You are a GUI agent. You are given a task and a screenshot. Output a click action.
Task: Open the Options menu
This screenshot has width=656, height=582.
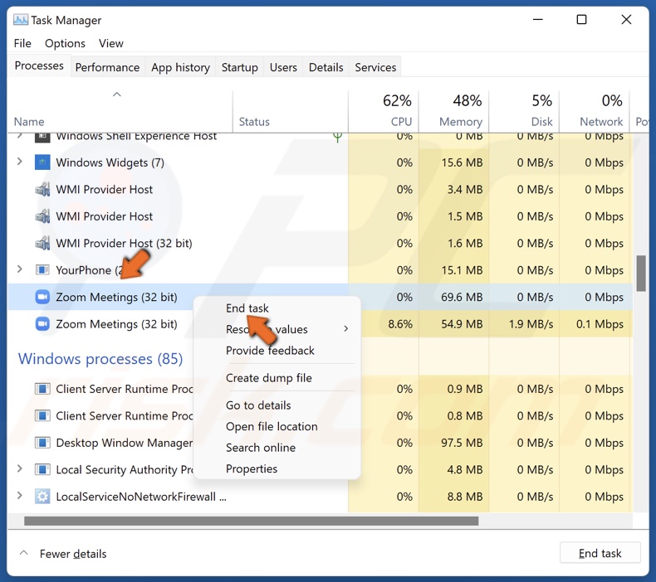[x=65, y=43]
